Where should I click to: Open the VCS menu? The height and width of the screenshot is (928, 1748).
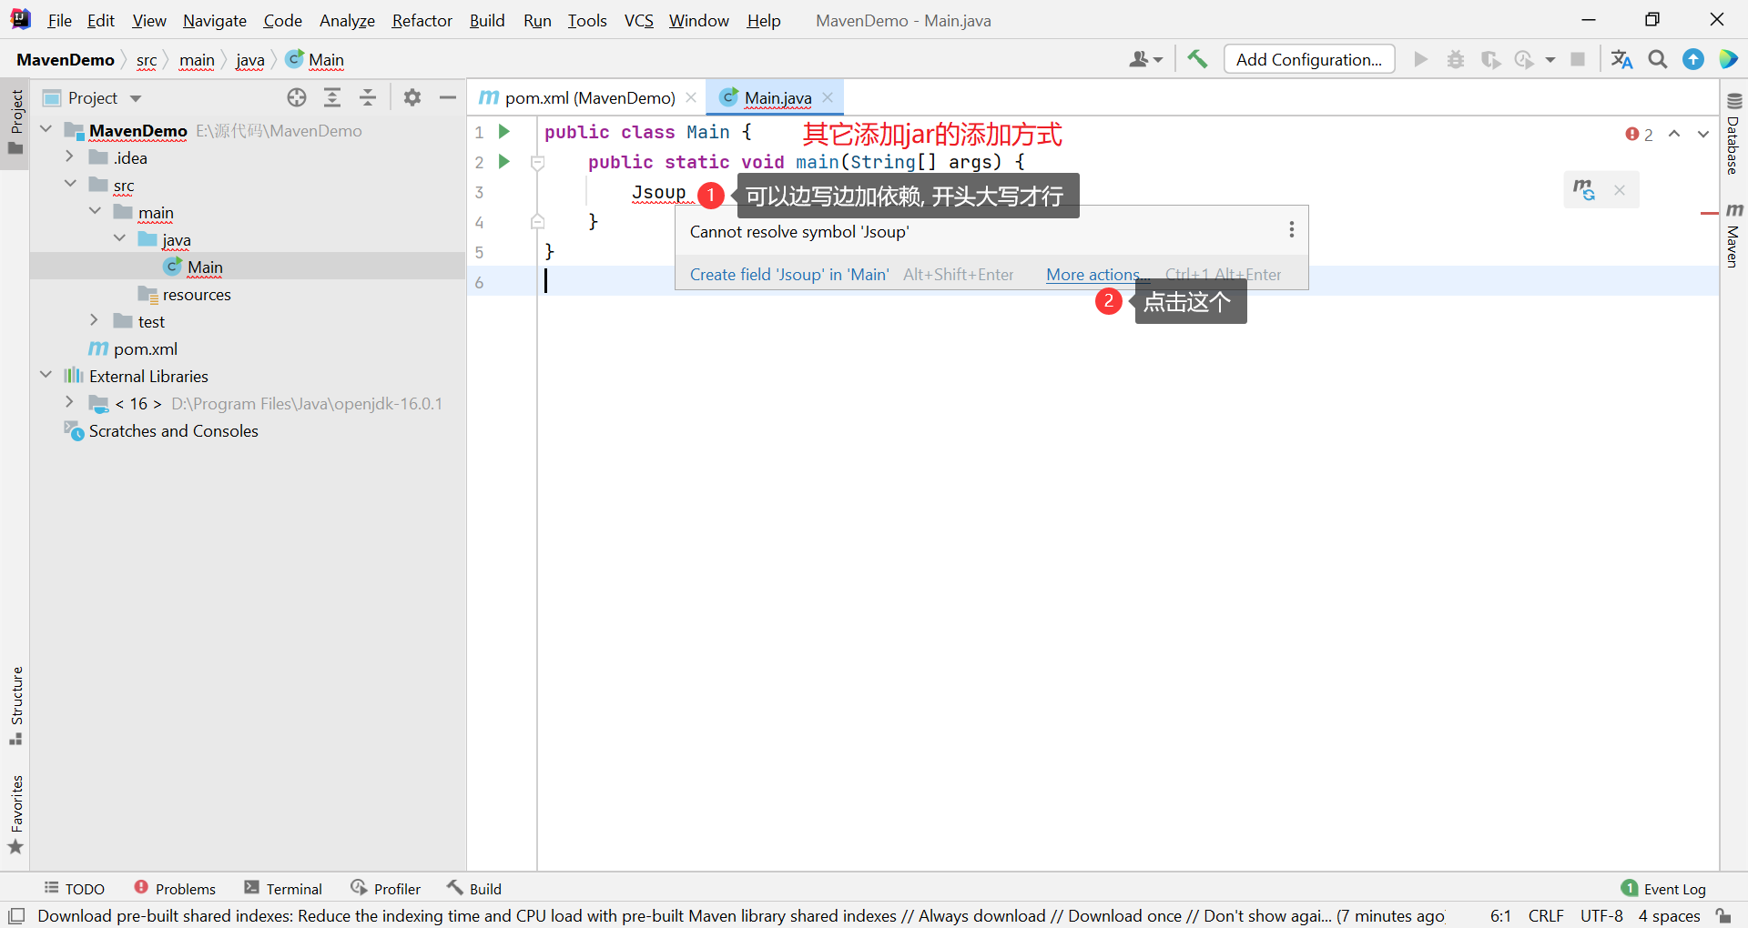638,20
